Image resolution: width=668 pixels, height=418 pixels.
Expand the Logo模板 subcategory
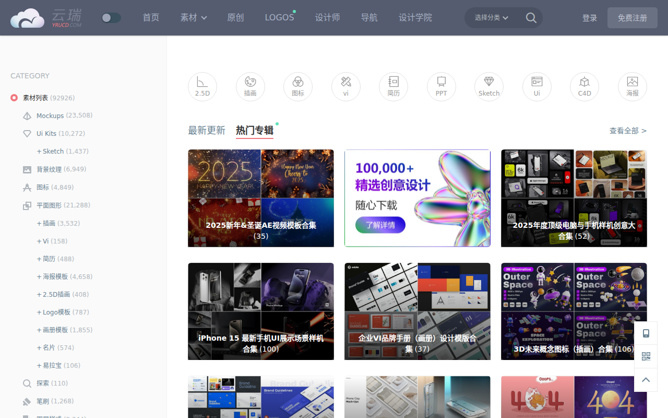[63, 312]
